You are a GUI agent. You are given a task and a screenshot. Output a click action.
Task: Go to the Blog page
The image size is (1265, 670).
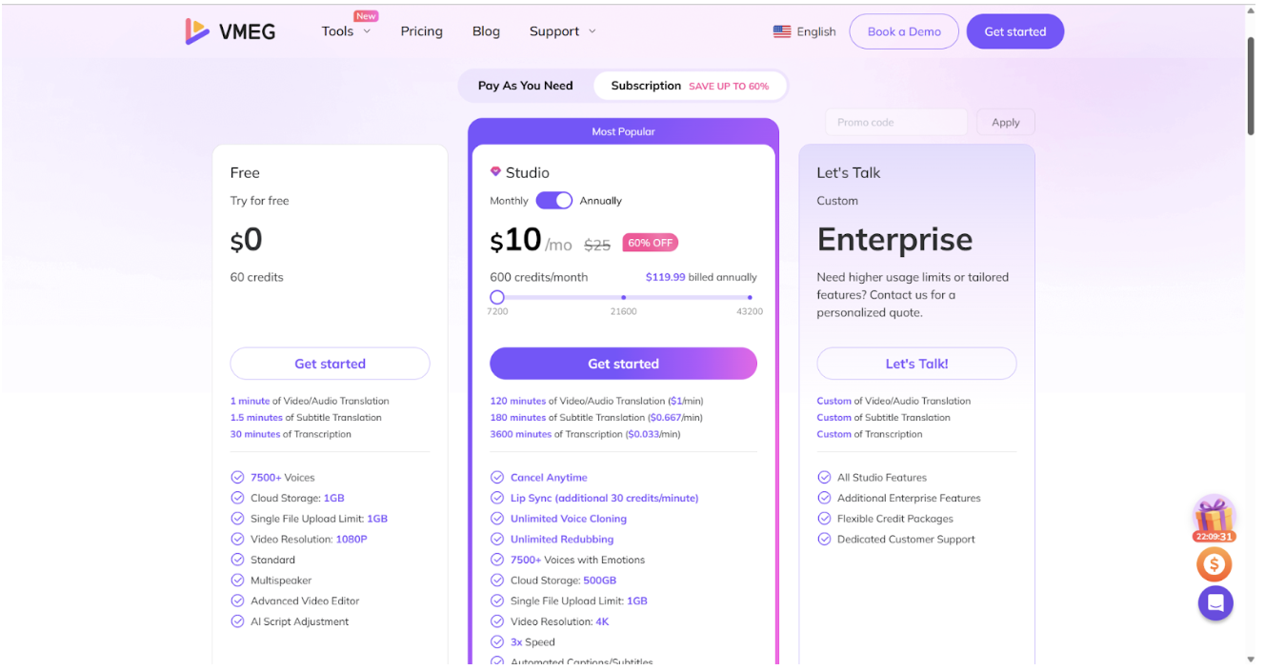coord(486,31)
